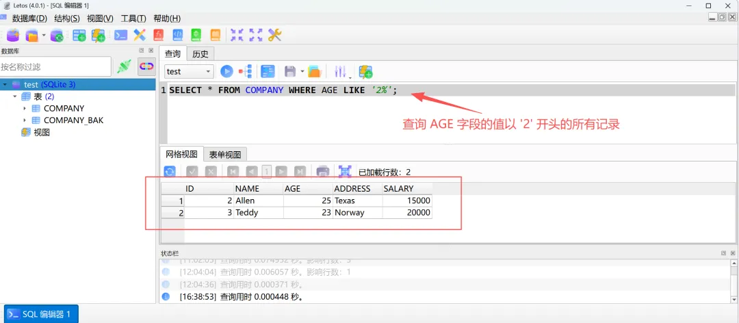This screenshot has height=323, width=739.
Task: Click the add database icon in main toolbar
Action: click(13, 35)
